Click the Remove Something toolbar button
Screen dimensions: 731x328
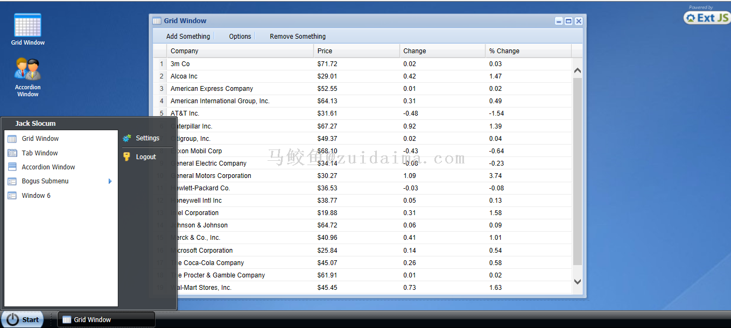click(298, 37)
